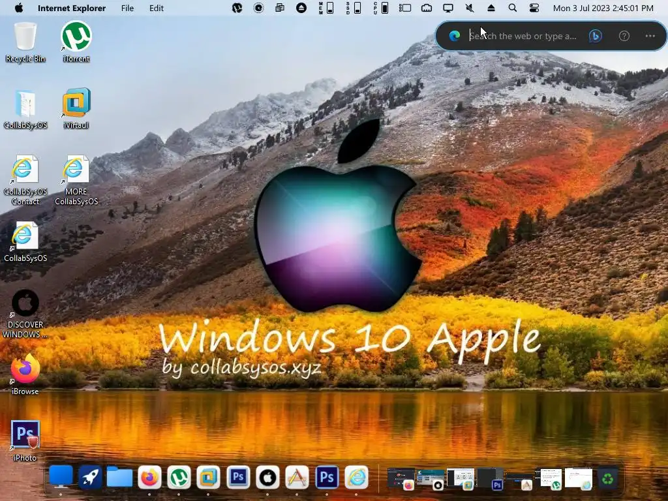Screen dimensions: 668x501
Task: Open the Firefox window thumbnail in dock
Action: 401,478
